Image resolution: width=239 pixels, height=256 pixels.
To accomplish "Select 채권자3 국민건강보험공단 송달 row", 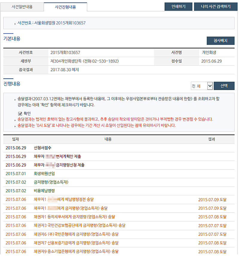I will point(119,226).
